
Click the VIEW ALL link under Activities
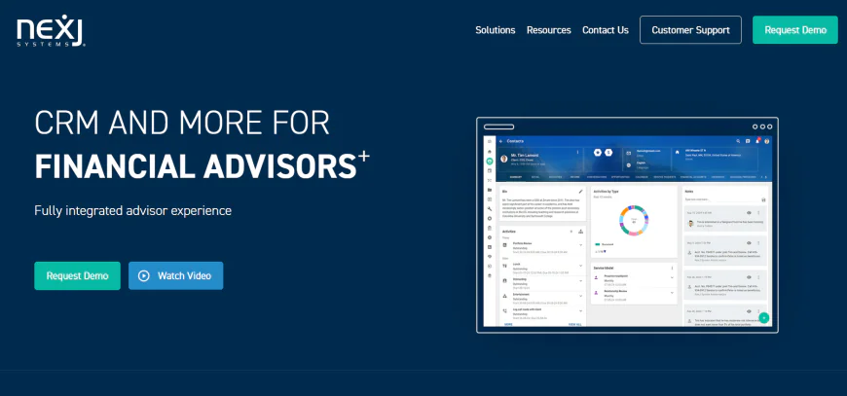click(x=574, y=324)
